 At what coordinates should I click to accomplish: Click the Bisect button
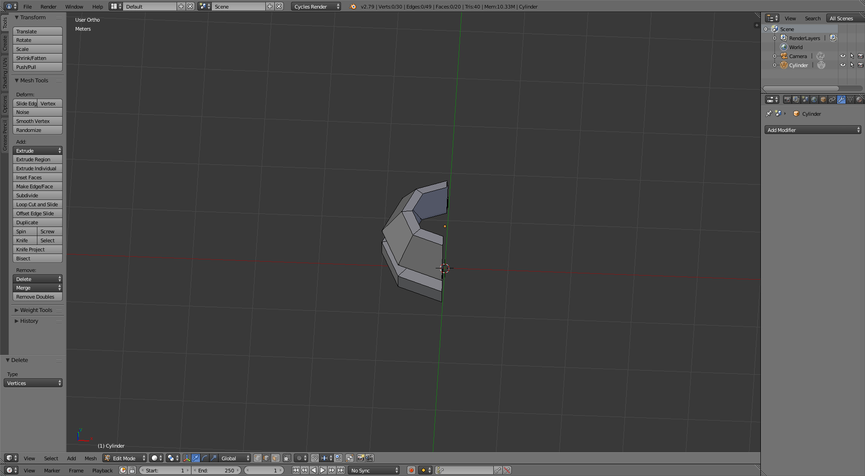point(37,258)
